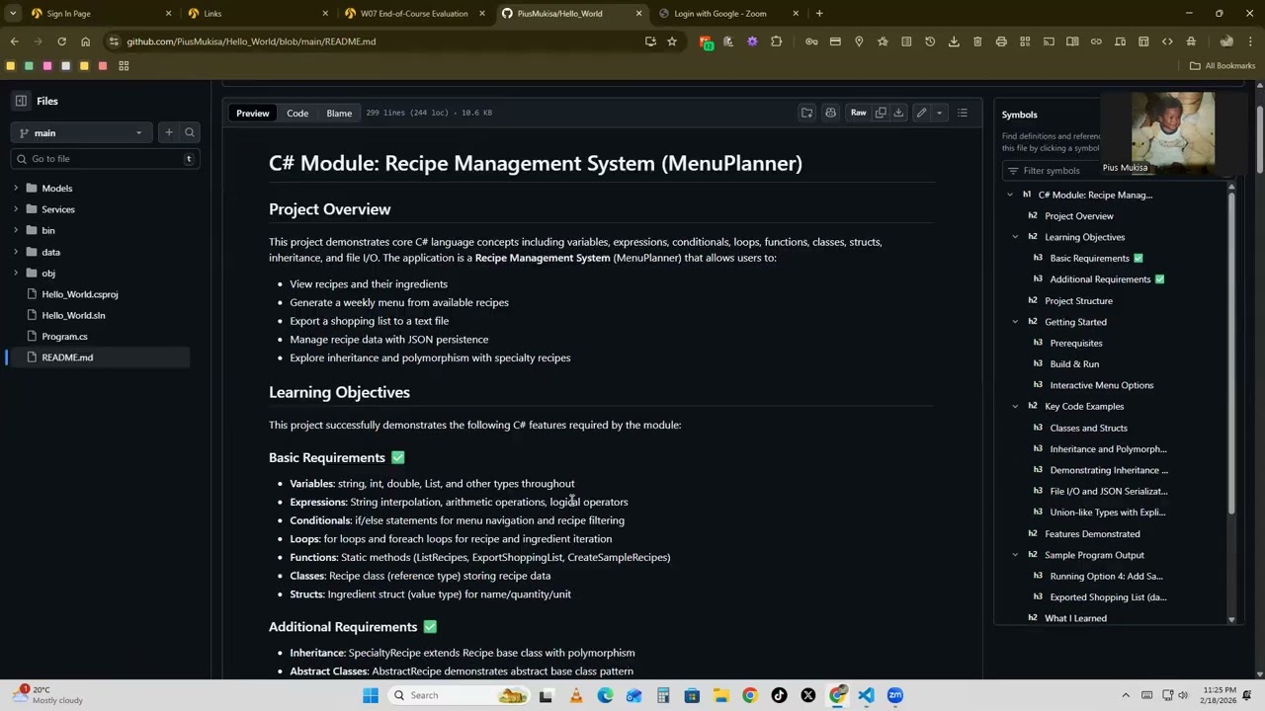Click the code brackets extension icon
Image resolution: width=1265 pixels, height=711 pixels.
point(1167,41)
